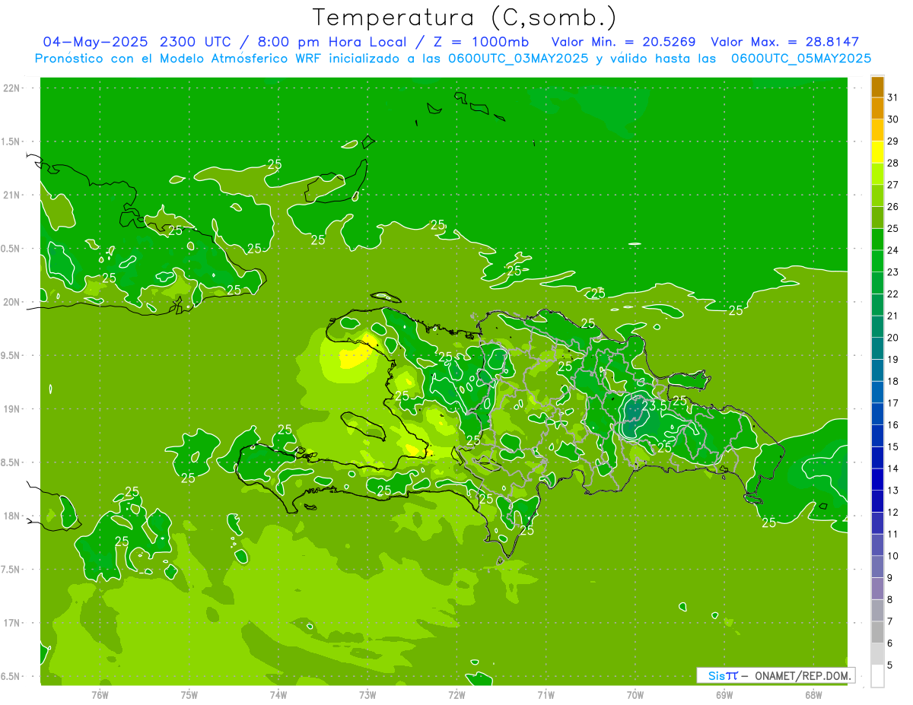
Task: Click color bar legend value "20"
Action: pos(892,338)
